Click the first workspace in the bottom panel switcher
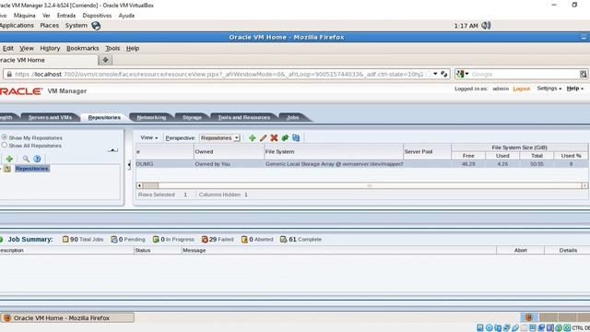The width and height of the screenshot is (590, 332). [529, 317]
